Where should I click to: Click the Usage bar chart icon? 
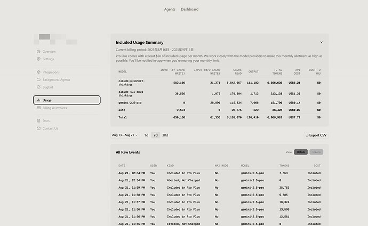click(38, 100)
